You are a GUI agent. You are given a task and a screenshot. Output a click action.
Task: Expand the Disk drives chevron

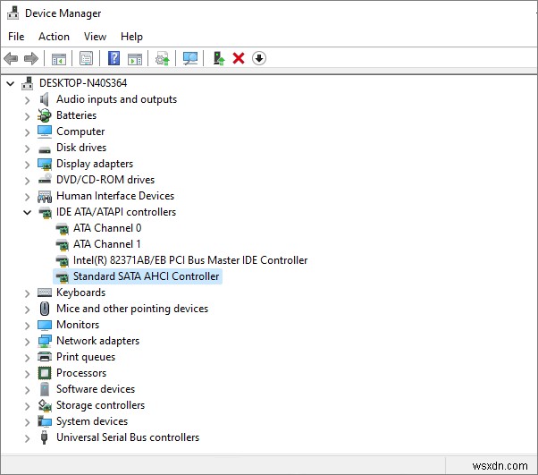[27, 148]
